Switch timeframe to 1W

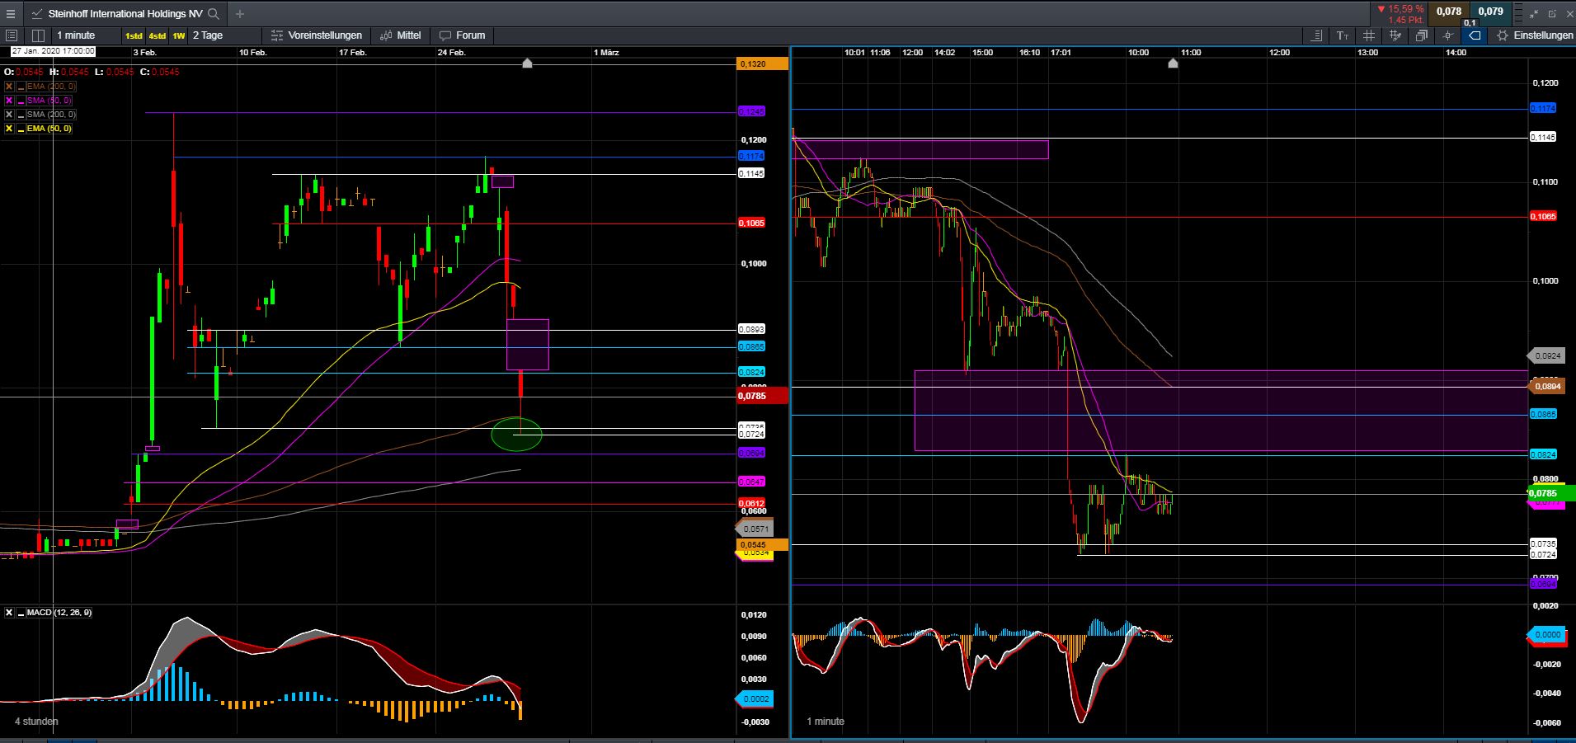click(x=178, y=35)
